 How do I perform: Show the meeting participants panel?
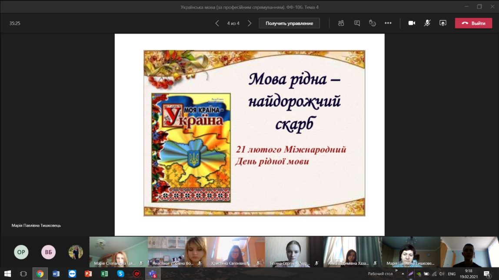[x=341, y=23]
